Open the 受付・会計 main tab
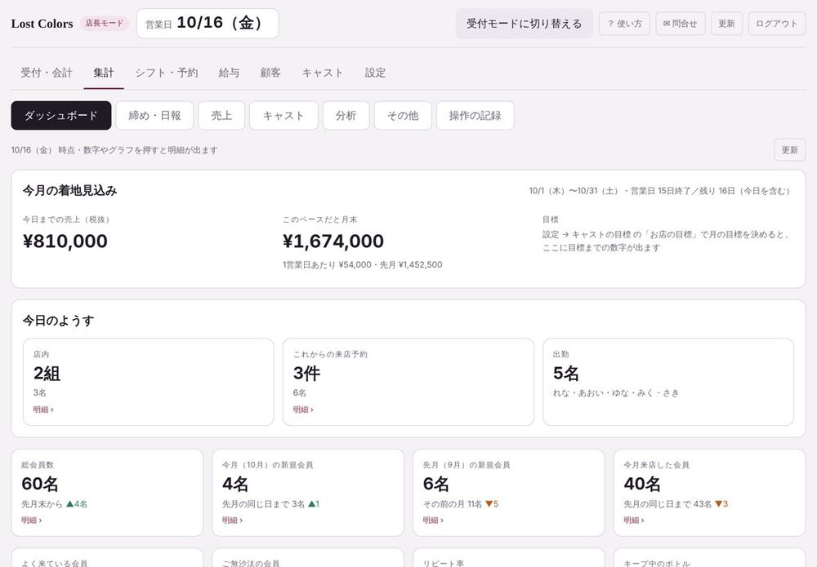The image size is (817, 567). coord(47,73)
